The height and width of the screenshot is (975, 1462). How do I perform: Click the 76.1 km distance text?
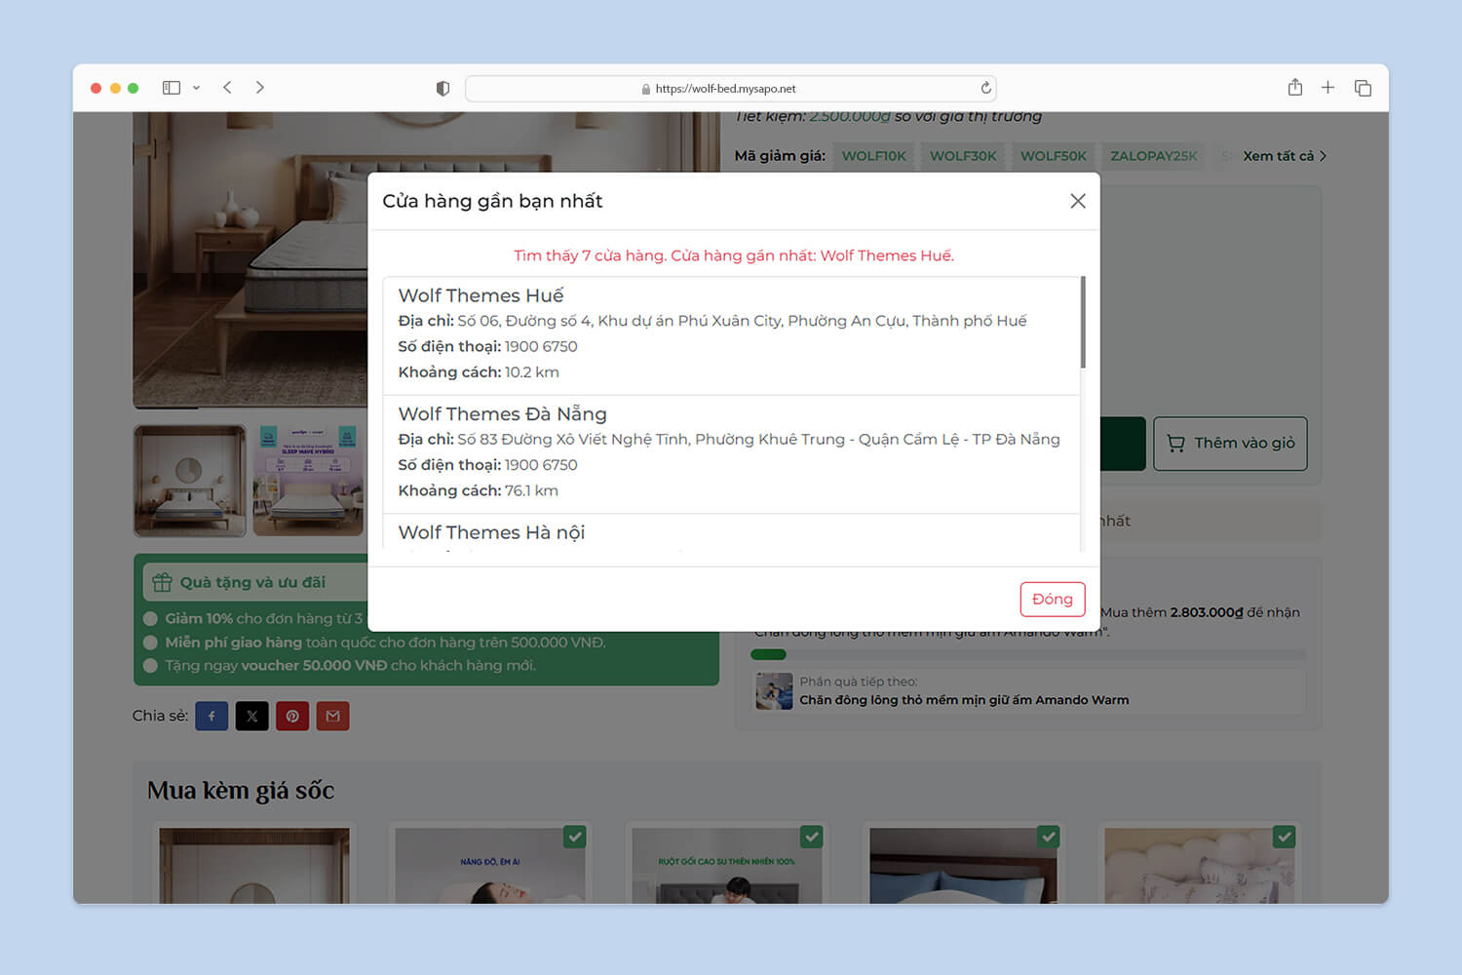(531, 490)
